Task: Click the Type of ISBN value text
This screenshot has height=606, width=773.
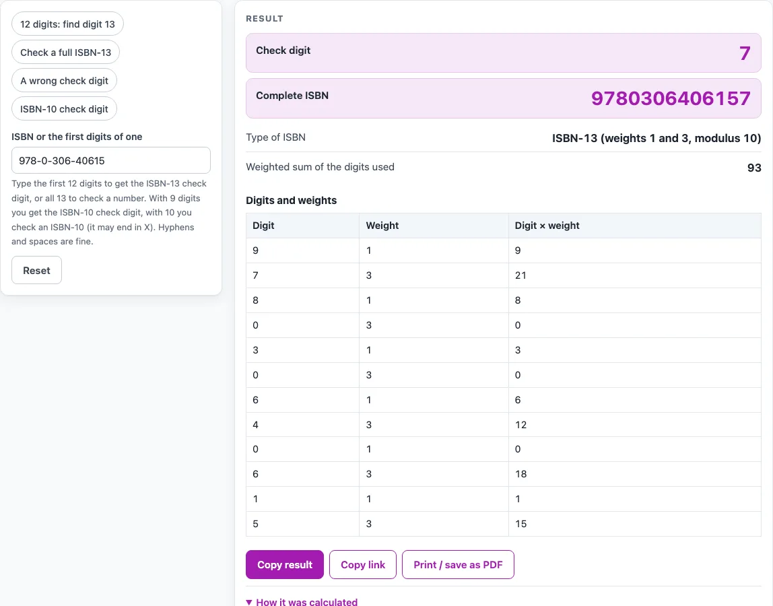Action: coord(656,138)
